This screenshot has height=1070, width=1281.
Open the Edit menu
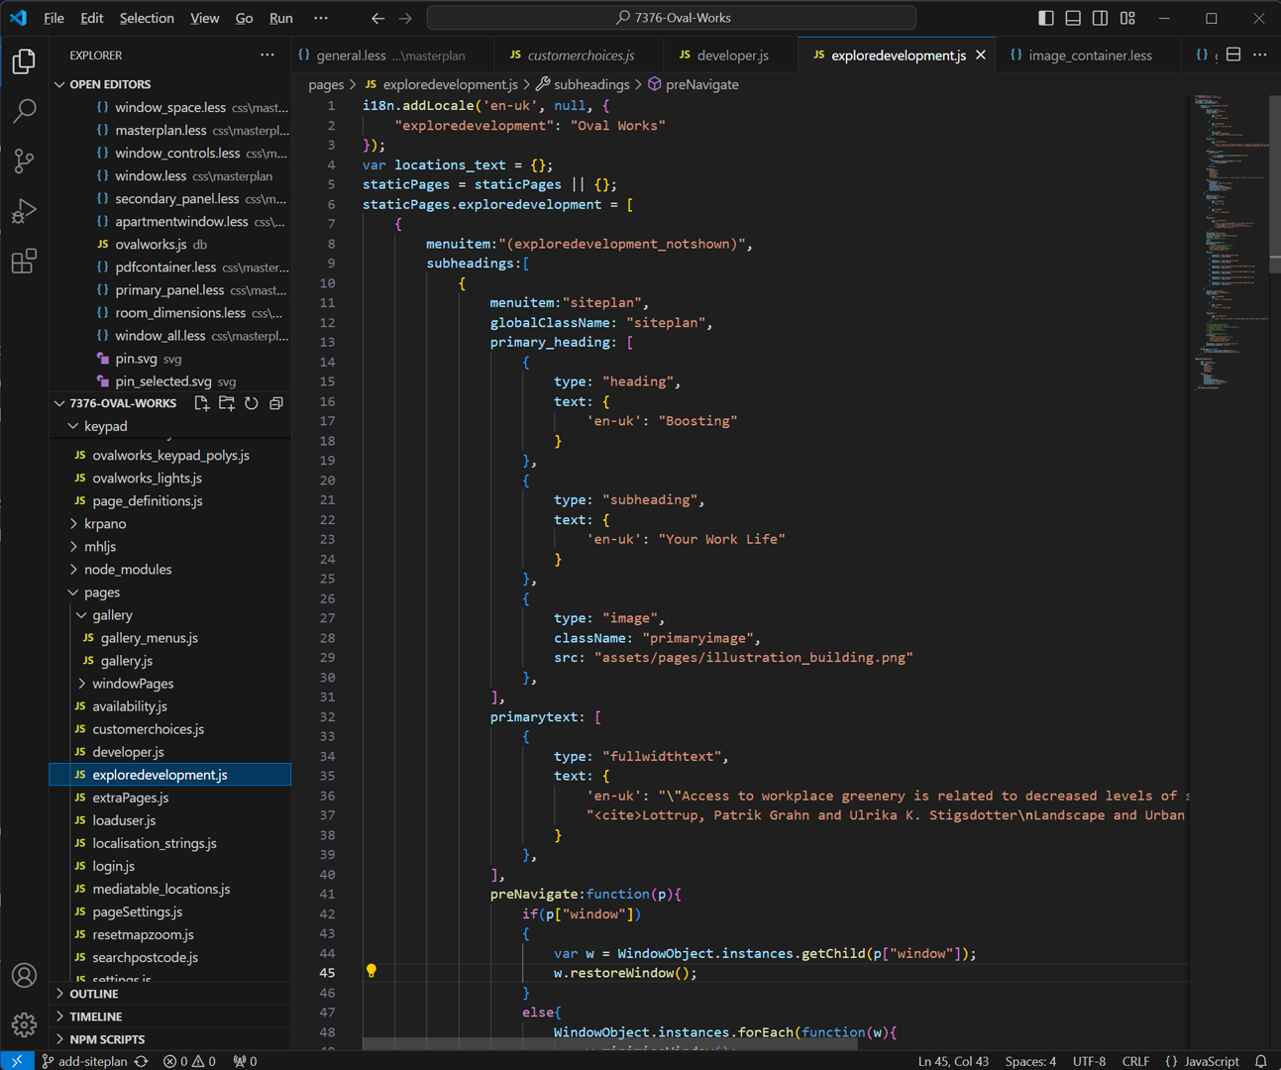coord(91,18)
